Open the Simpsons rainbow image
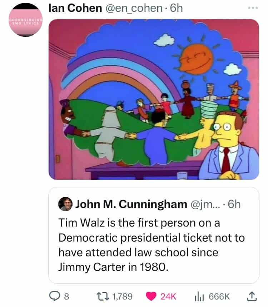The width and height of the screenshot is (268, 307). (154, 99)
